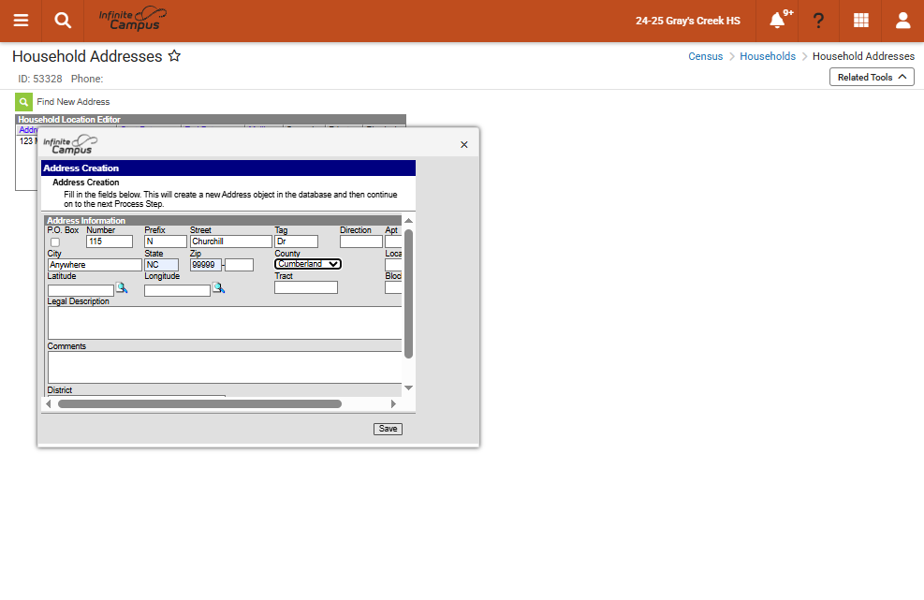The width and height of the screenshot is (924, 600).
Task: Click the Legal Description text area
Action: pyautogui.click(x=225, y=322)
